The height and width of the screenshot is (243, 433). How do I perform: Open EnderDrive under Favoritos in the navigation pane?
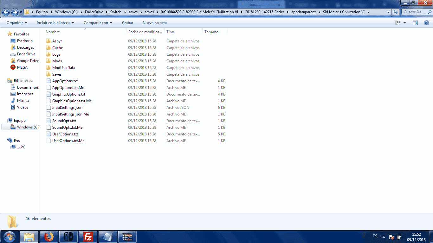[x=26, y=54]
